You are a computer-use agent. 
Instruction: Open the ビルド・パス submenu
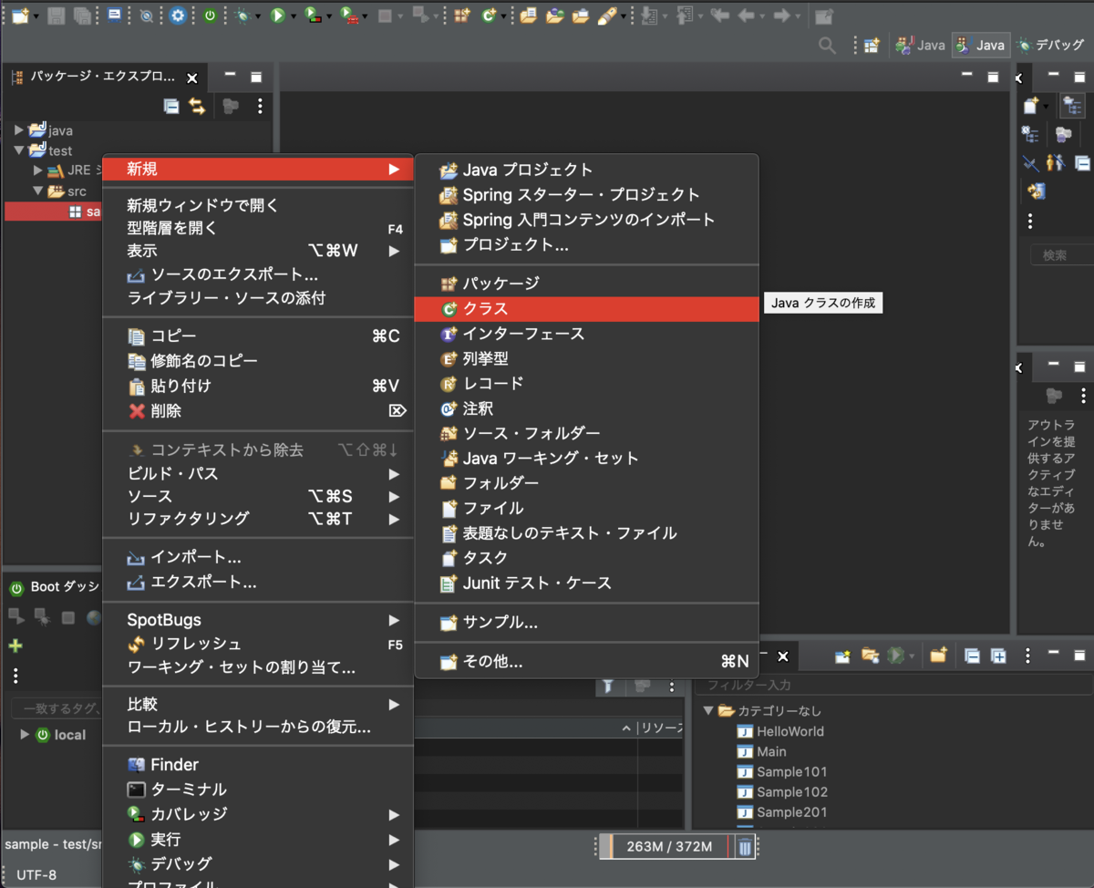[x=258, y=474]
